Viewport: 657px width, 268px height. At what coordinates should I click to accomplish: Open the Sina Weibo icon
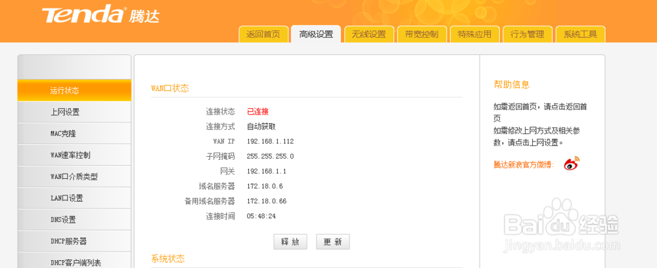(x=572, y=163)
